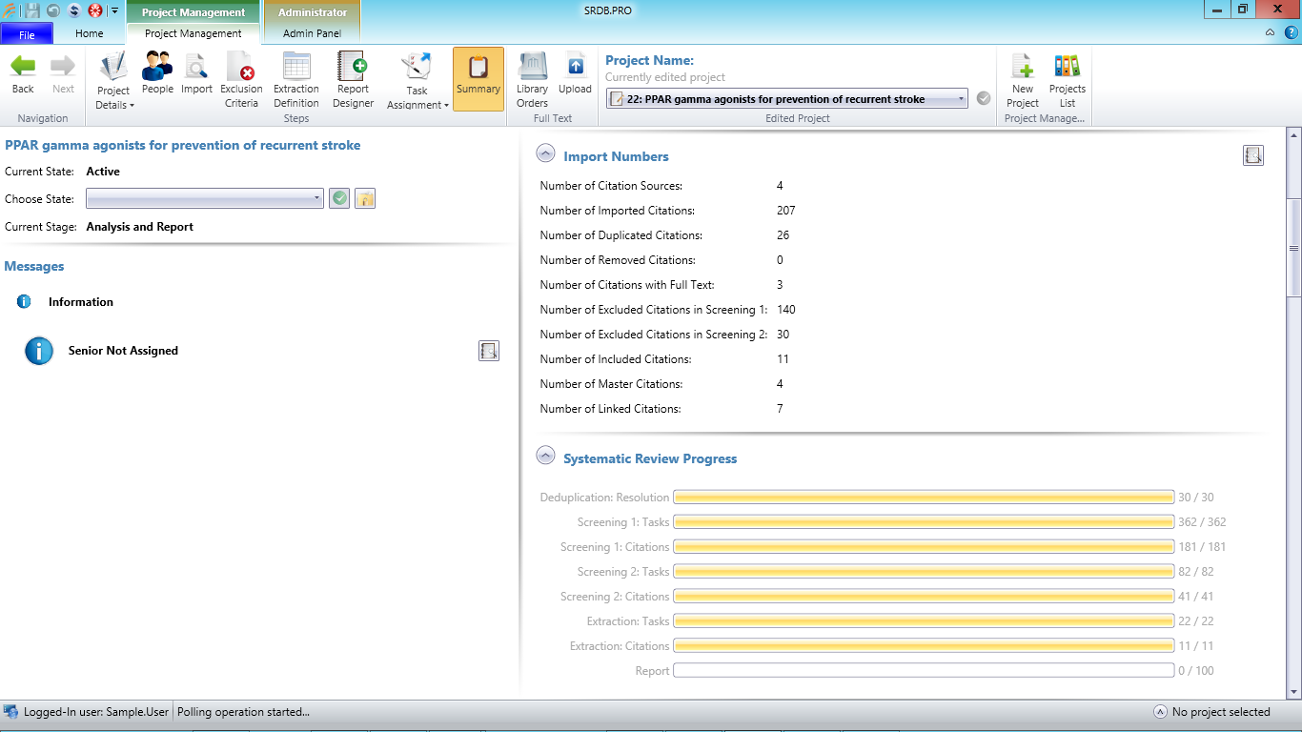The height and width of the screenshot is (732, 1302).
Task: Click the Report progress bar
Action: click(x=924, y=671)
